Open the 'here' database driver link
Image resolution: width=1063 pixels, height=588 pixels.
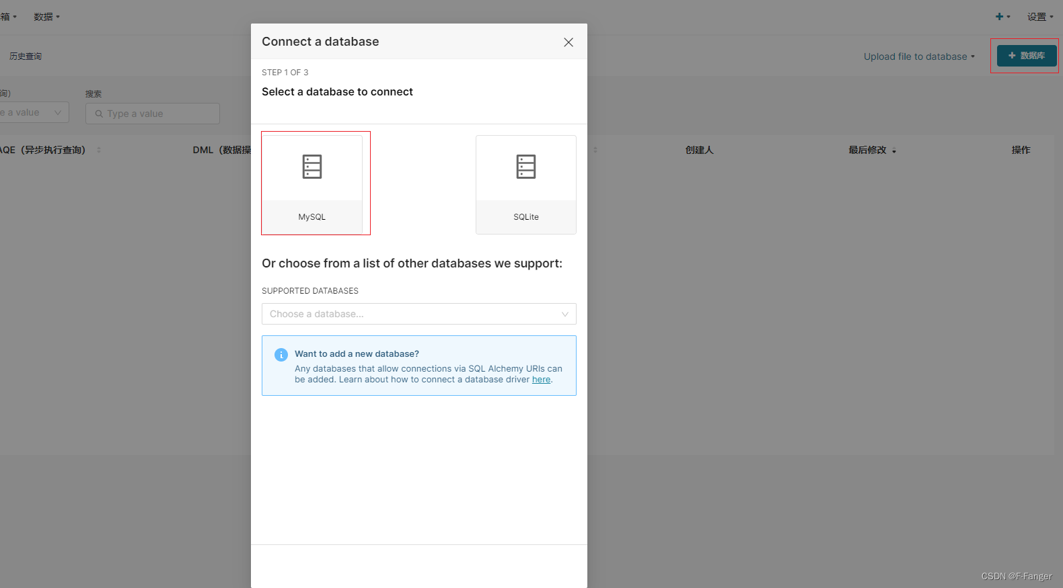click(541, 380)
